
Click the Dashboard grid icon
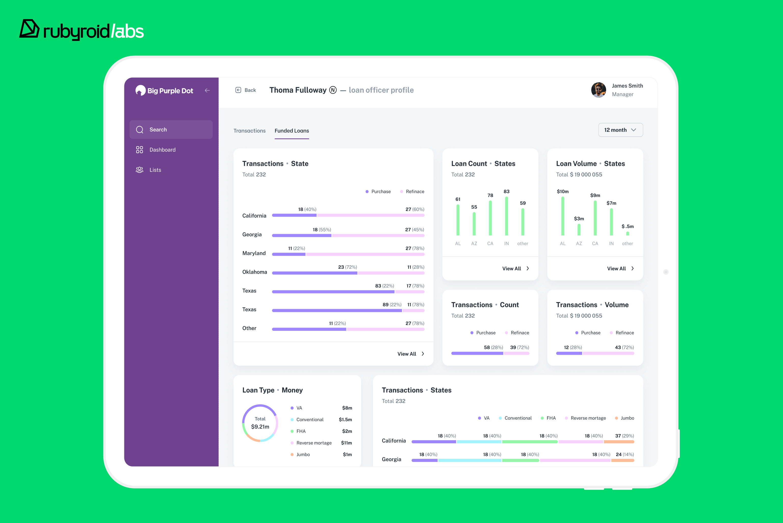point(140,150)
